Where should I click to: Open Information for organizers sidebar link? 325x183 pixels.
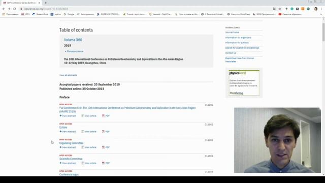pyautogui.click(x=238, y=38)
